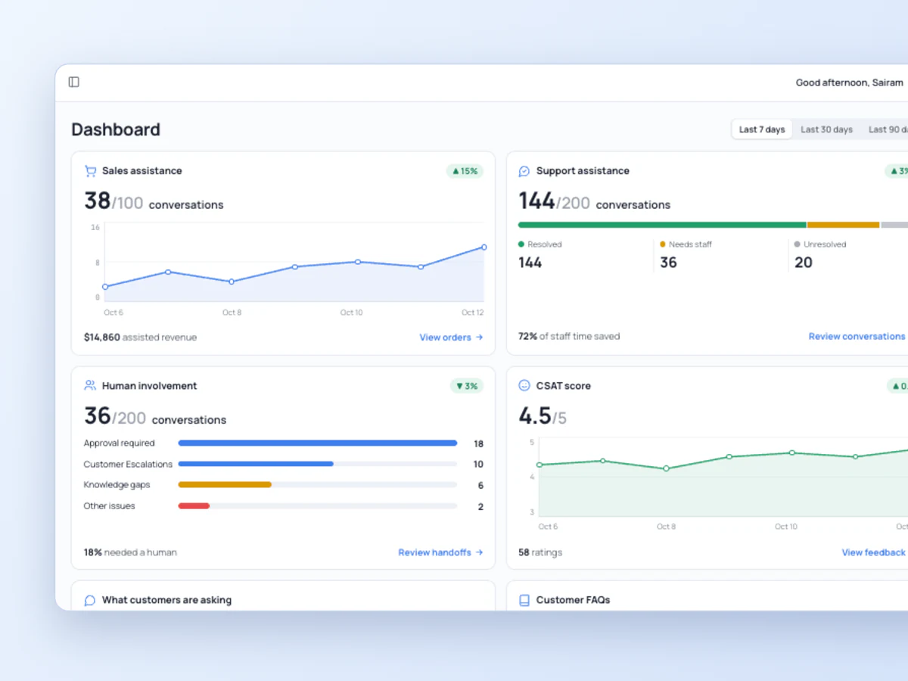This screenshot has width=908, height=681.
Task: Click the 4.5/5 CSAT score figure
Action: (x=543, y=417)
